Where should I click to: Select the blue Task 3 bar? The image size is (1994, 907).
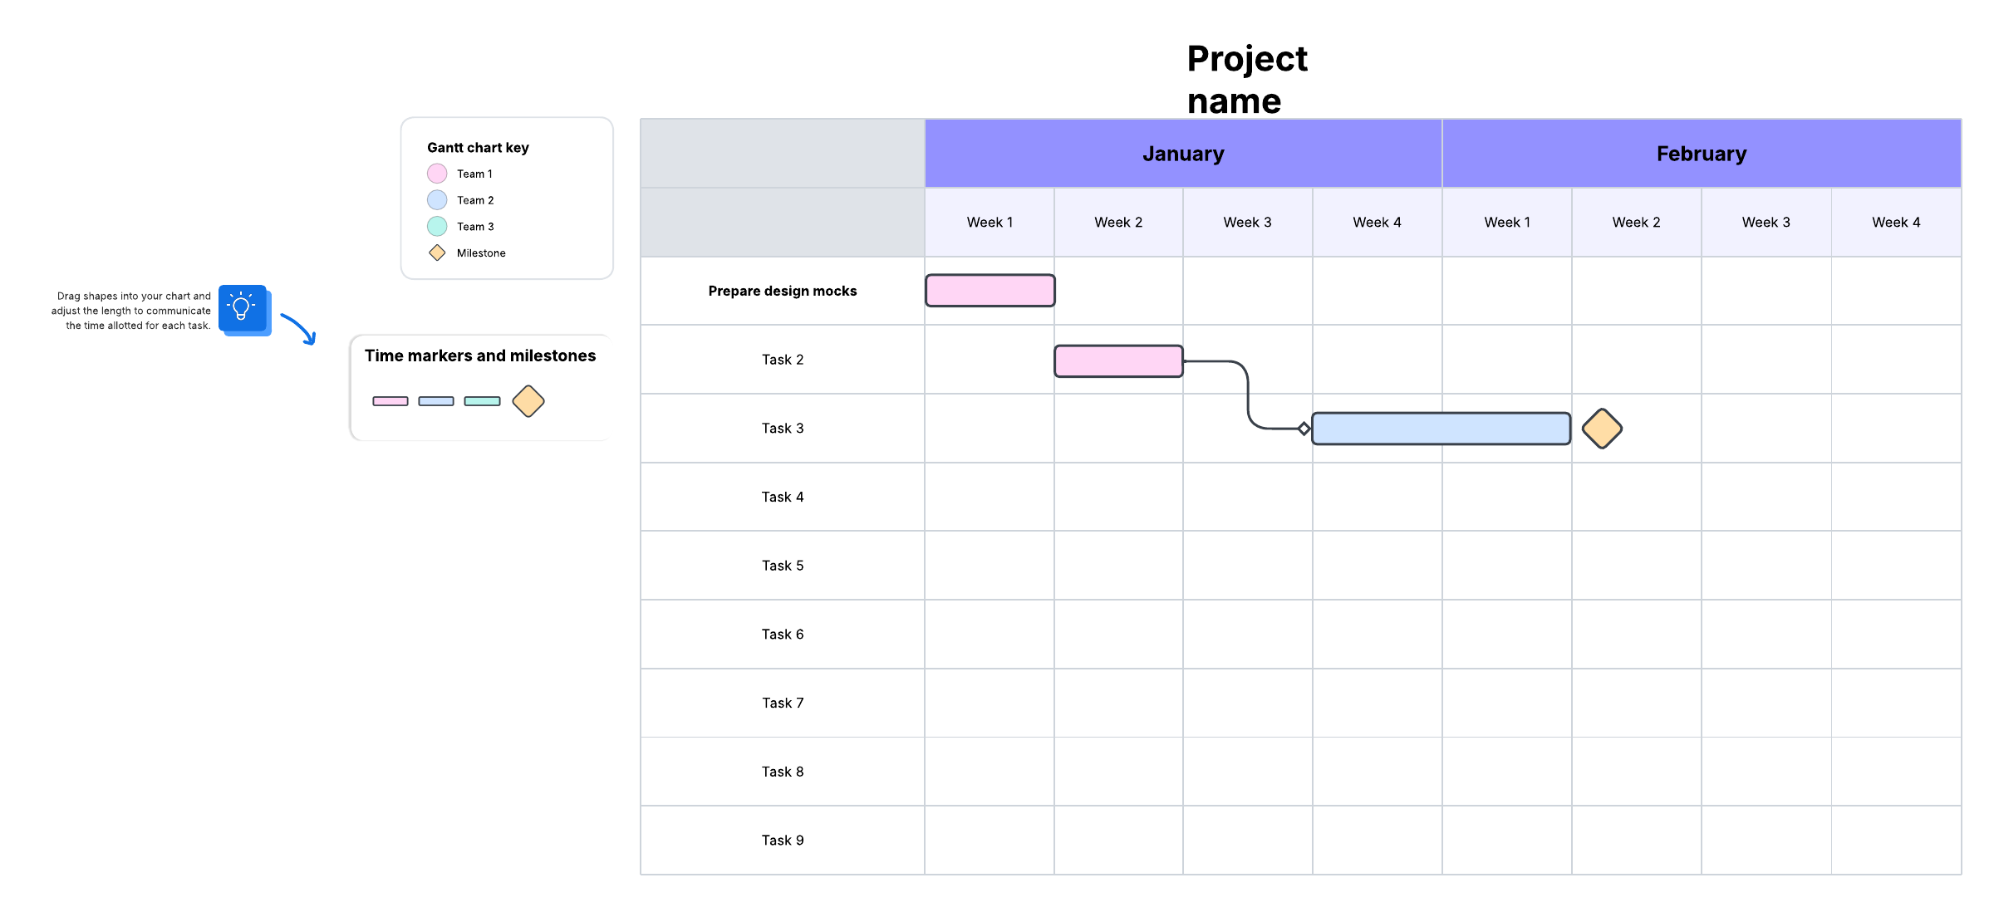(x=1441, y=429)
